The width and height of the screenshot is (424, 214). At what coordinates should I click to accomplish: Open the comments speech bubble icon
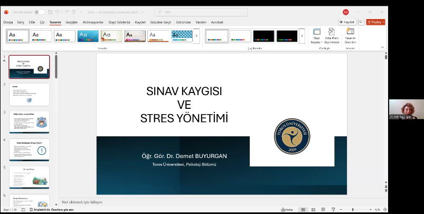(361, 22)
